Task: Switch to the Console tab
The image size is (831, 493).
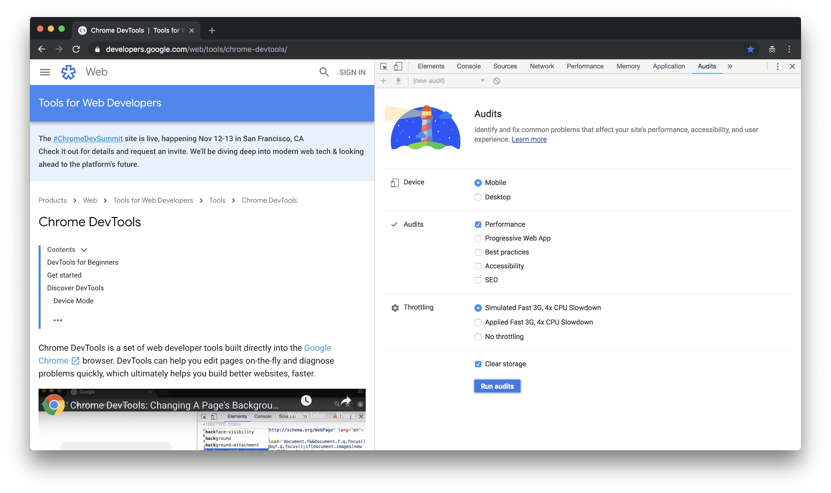Action: tap(468, 66)
